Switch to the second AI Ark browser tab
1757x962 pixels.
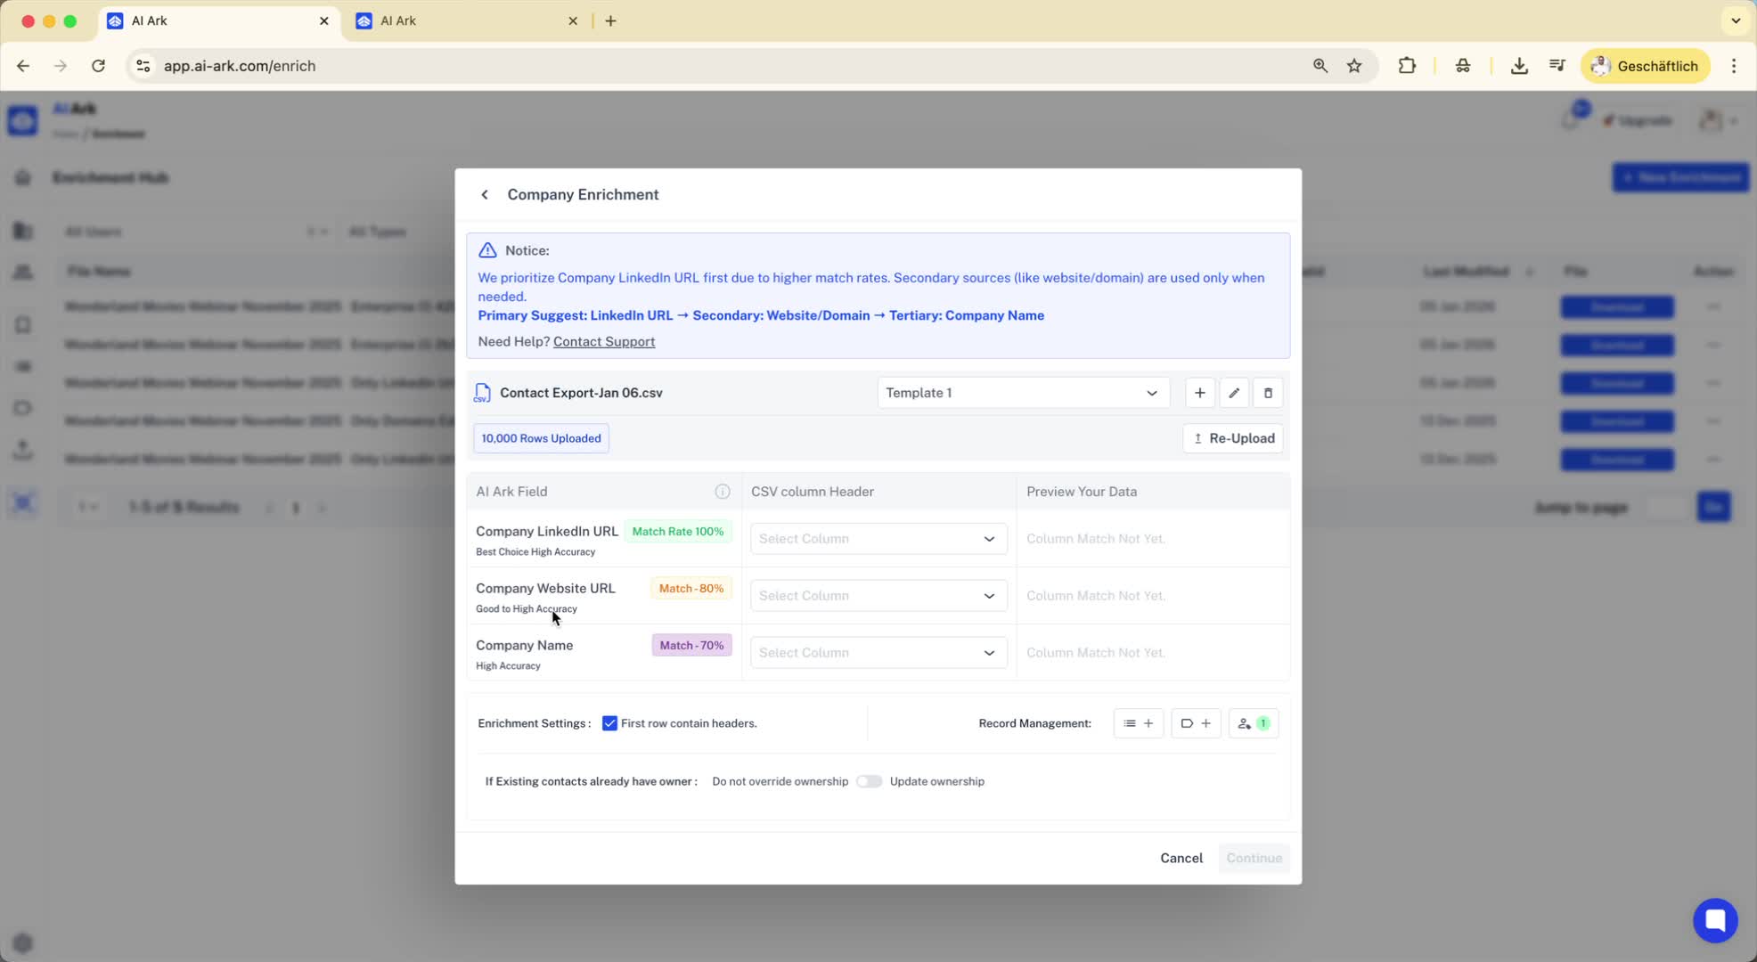pyautogui.click(x=463, y=20)
